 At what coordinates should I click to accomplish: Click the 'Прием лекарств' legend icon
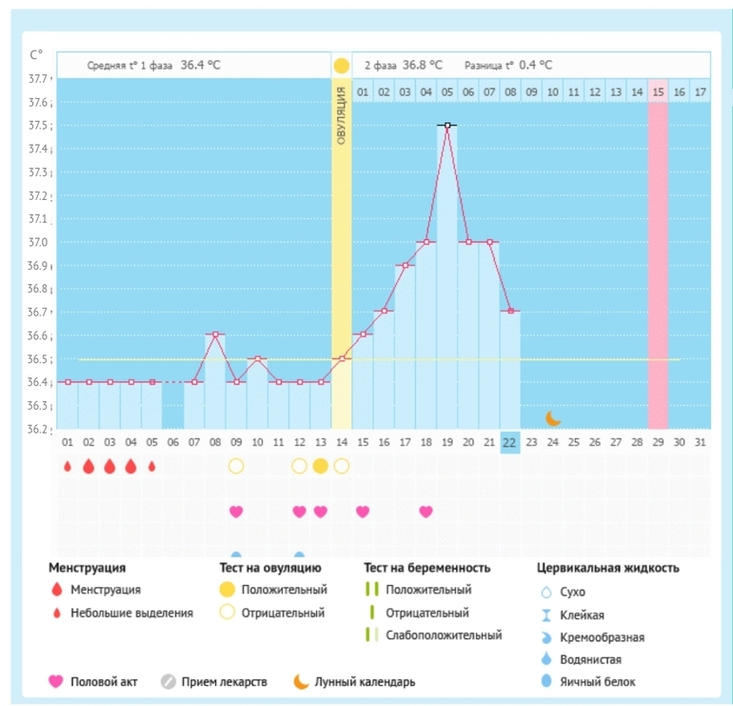pyautogui.click(x=168, y=681)
